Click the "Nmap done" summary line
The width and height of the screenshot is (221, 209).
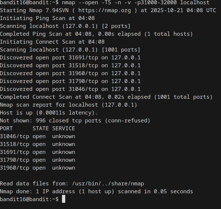(x=96, y=191)
